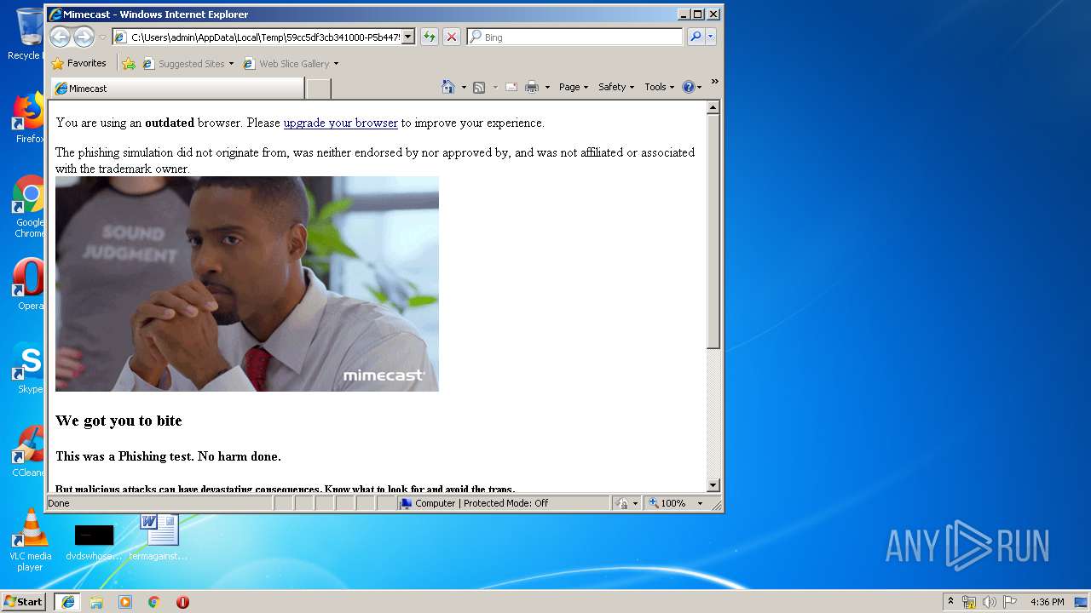Go to the Home page icon
This screenshot has width=1091, height=613.
[448, 87]
